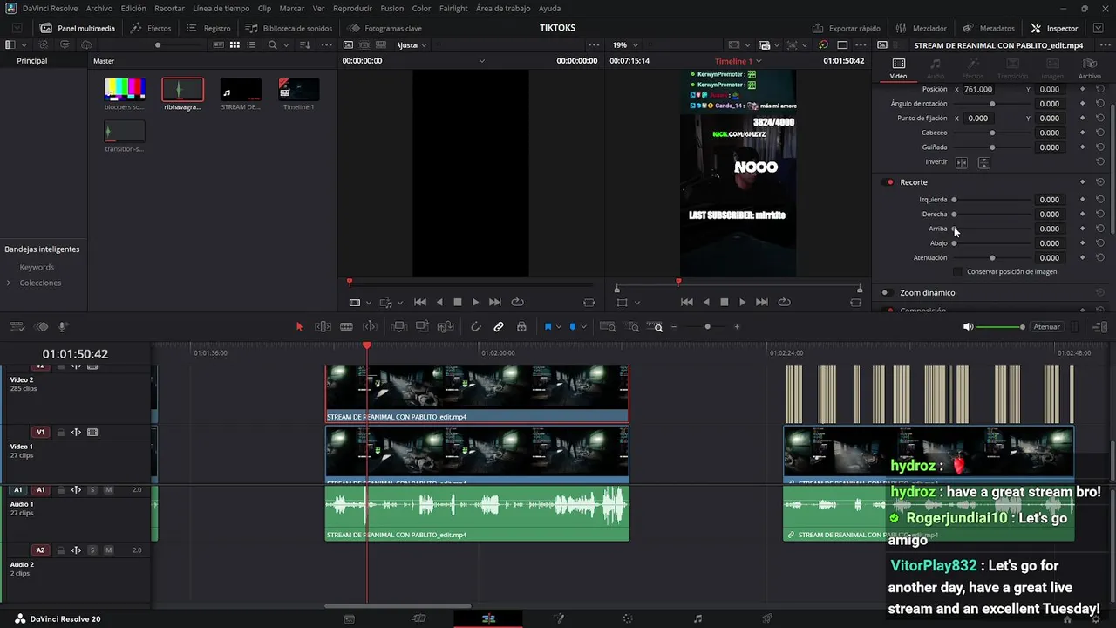Select the arrow Selection mode tool
This screenshot has width=1116, height=628.
(x=299, y=327)
